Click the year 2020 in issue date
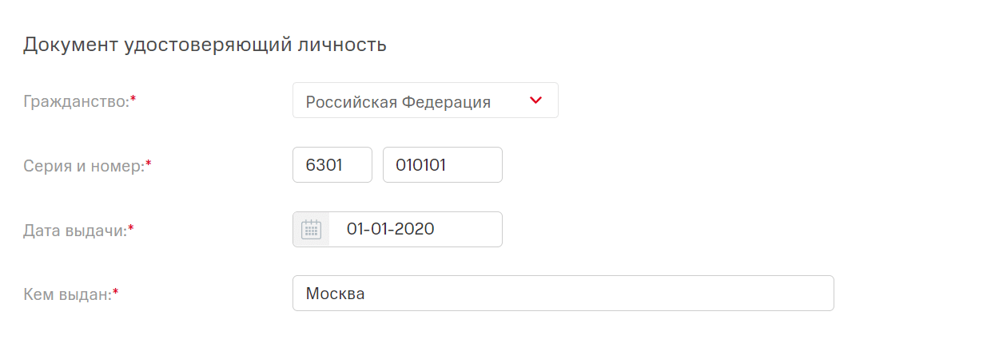 [x=416, y=230]
